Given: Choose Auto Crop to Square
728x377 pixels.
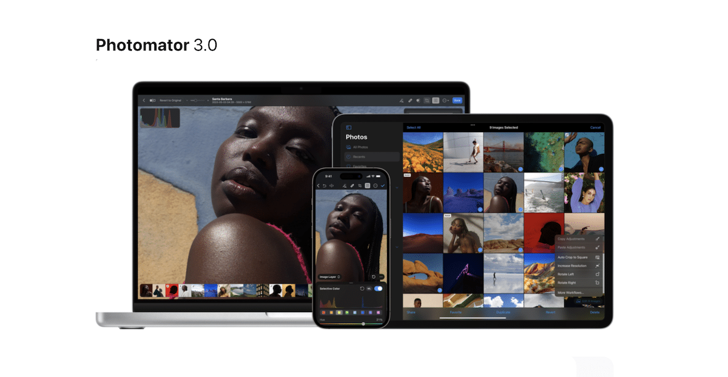Looking at the screenshot, I should 579,258.
